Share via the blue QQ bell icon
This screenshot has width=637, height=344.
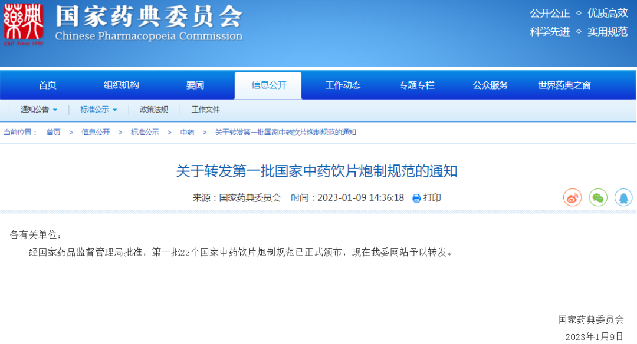[623, 197]
